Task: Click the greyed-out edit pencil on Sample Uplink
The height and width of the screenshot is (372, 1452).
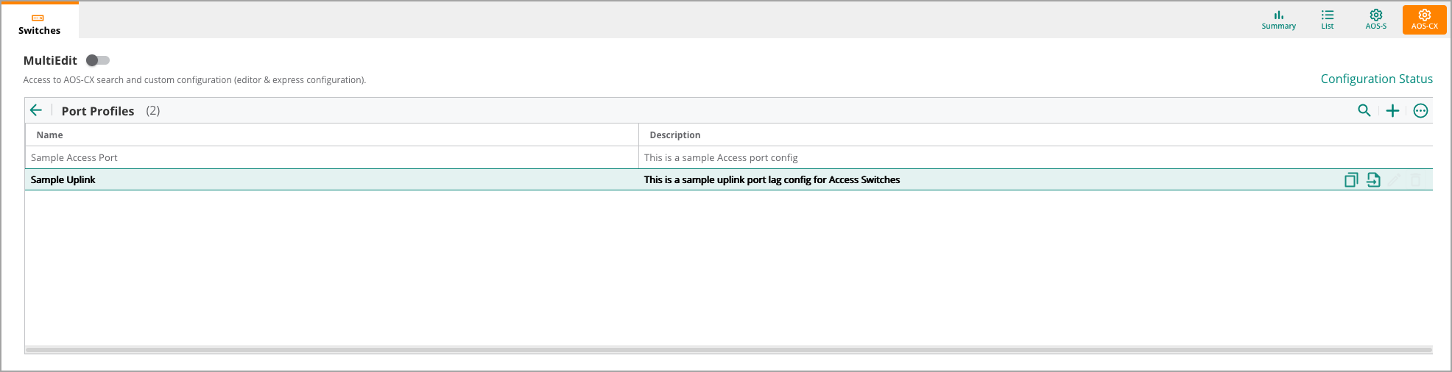Action: (x=1394, y=180)
